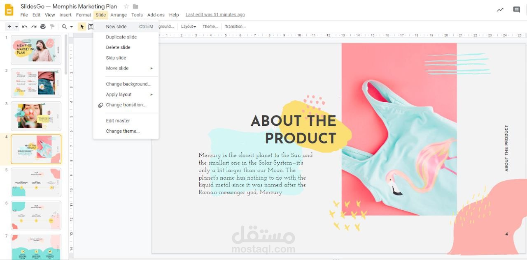Open the View menu
Screen dimensions: 527x260
[x=50, y=15]
